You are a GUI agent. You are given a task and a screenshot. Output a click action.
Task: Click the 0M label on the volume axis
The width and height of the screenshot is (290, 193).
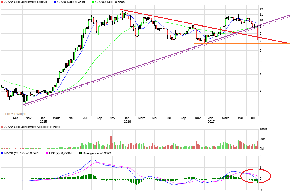tap(262, 149)
